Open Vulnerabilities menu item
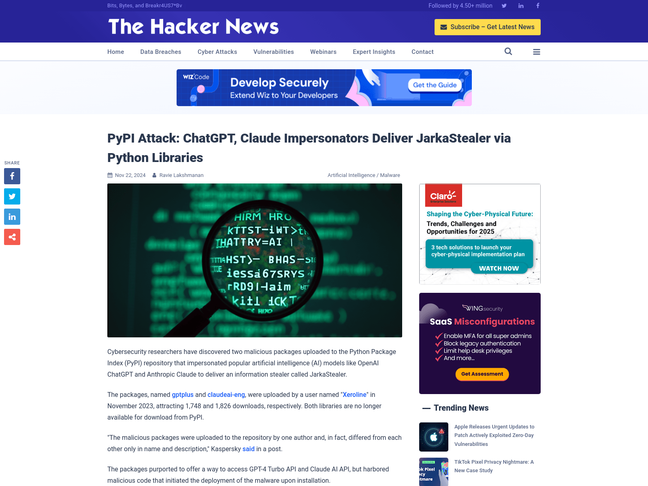 click(x=274, y=52)
